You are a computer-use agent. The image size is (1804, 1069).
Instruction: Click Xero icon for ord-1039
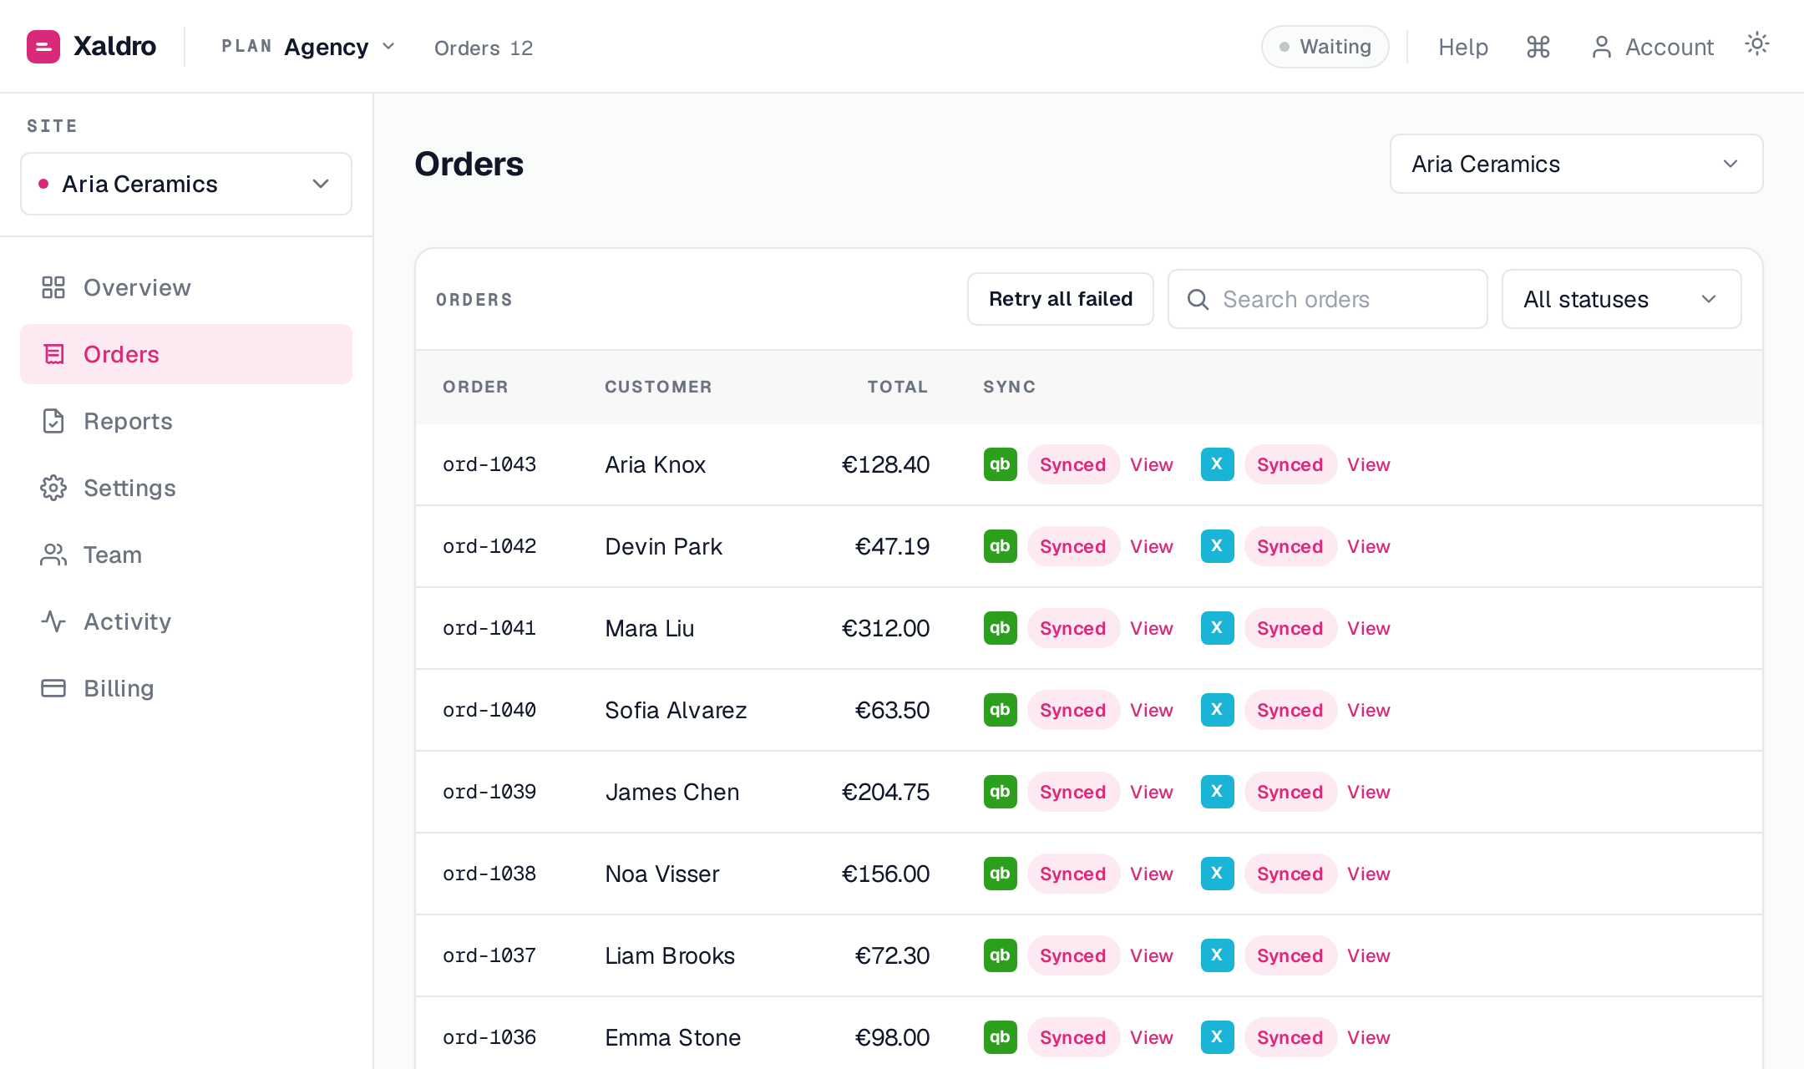1218,792
